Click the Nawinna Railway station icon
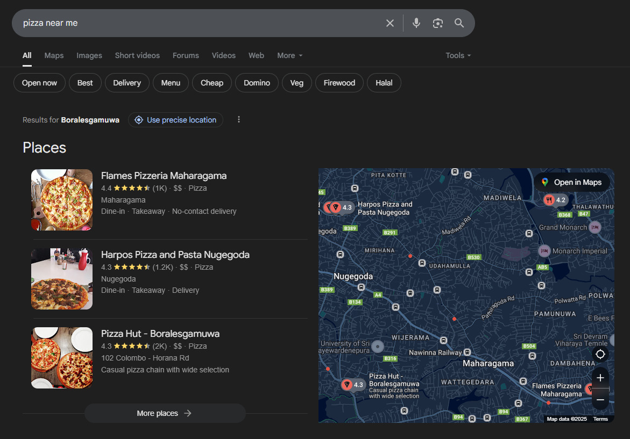This screenshot has height=439, width=630. click(x=468, y=352)
